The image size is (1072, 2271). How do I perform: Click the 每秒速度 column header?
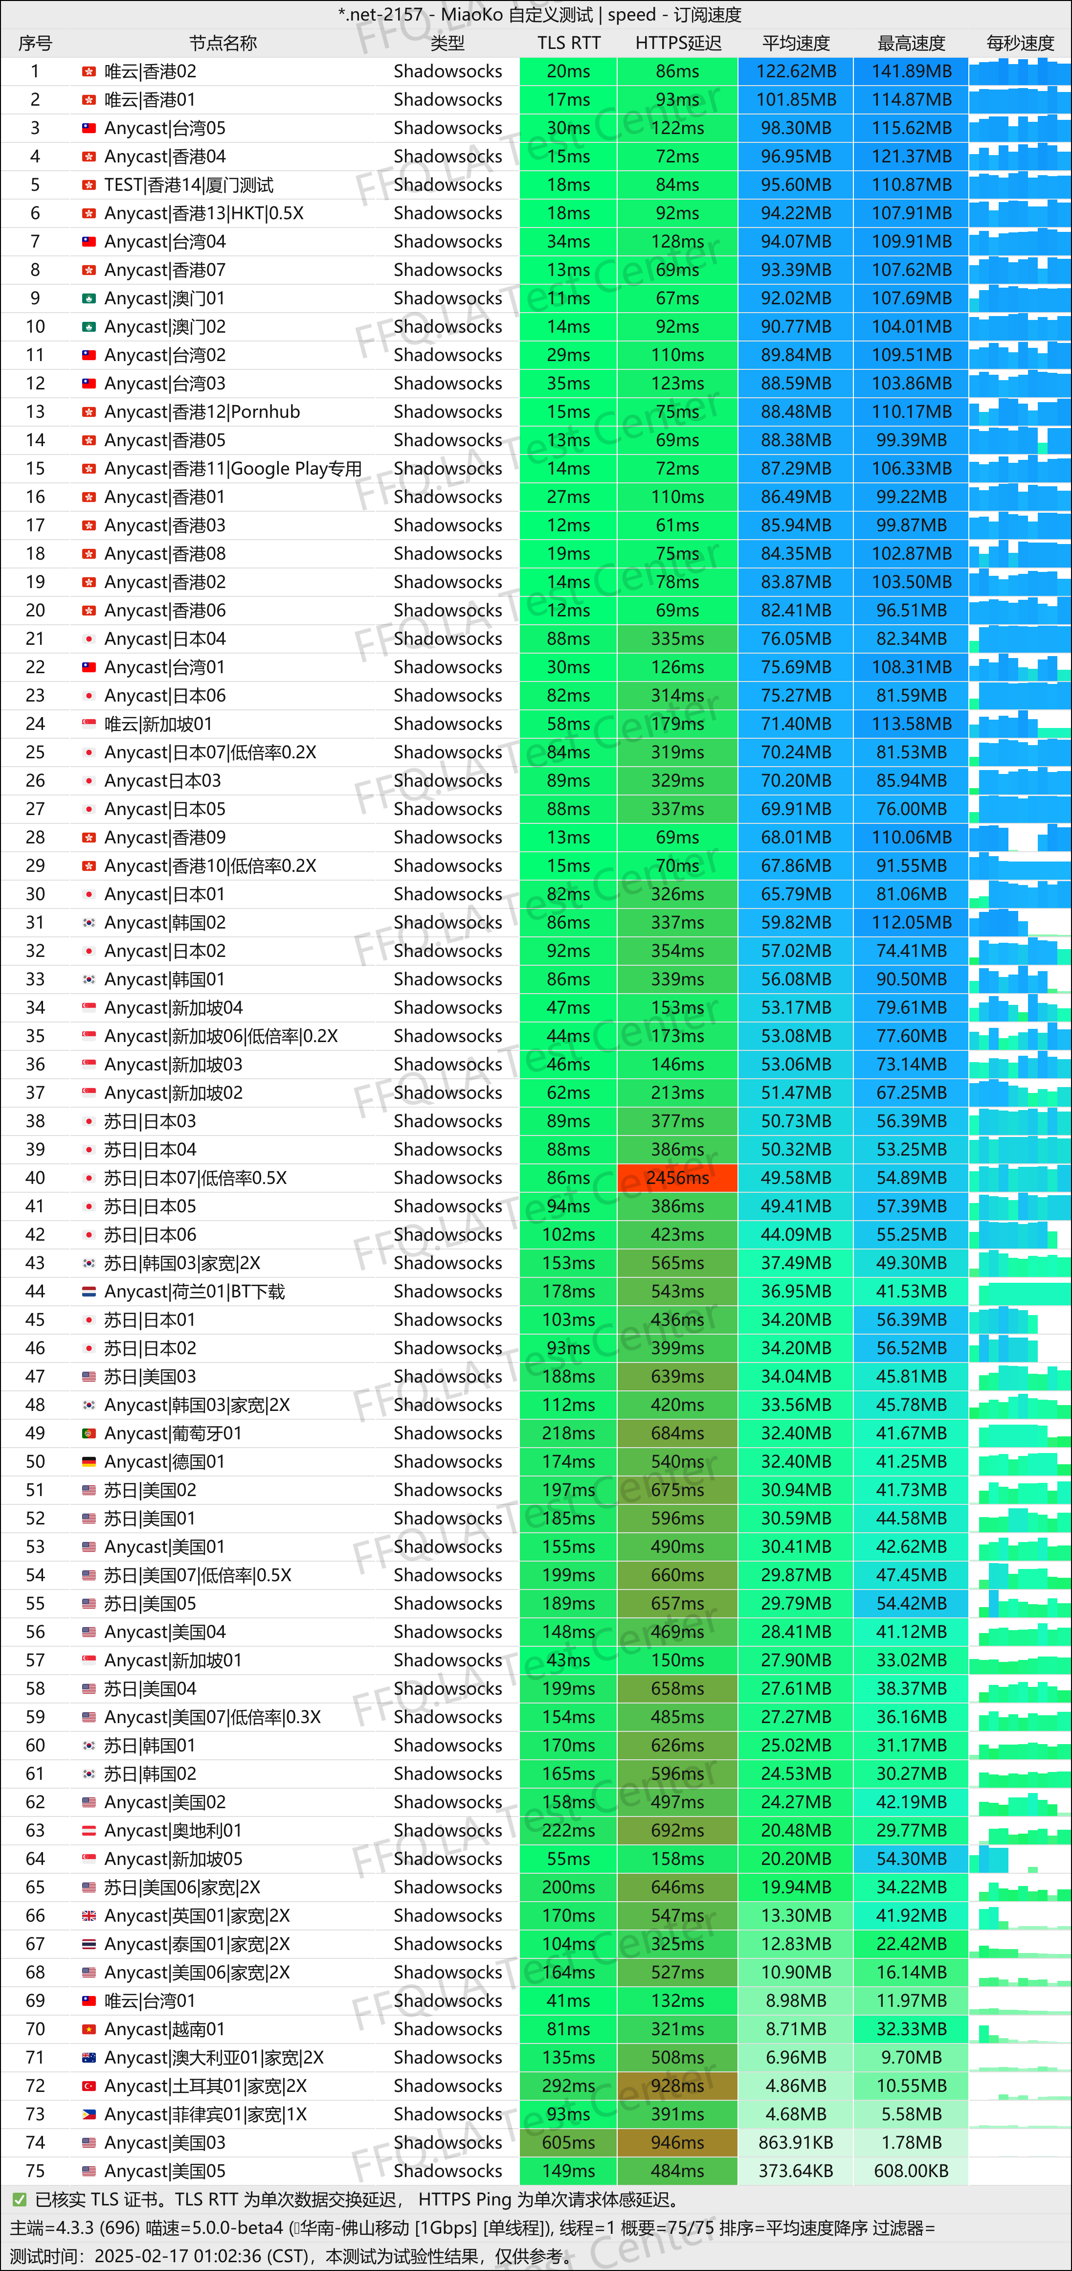1020,43
